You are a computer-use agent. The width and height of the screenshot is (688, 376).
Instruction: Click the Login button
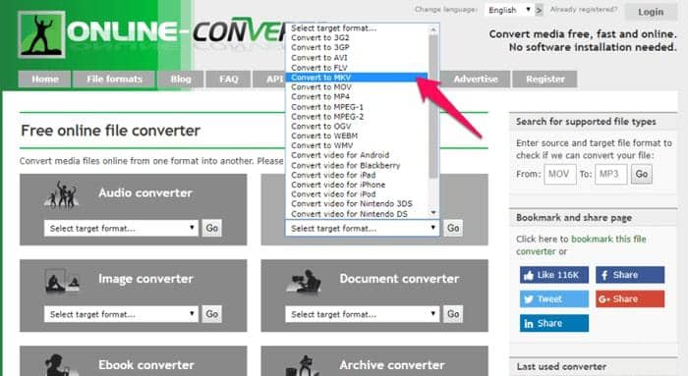tap(651, 12)
